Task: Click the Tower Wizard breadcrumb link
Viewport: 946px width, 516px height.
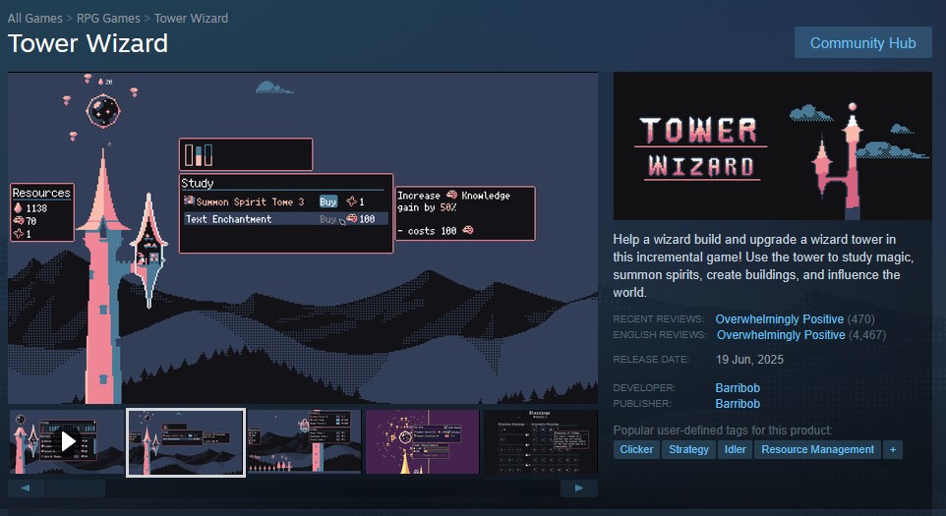Action: [x=191, y=18]
